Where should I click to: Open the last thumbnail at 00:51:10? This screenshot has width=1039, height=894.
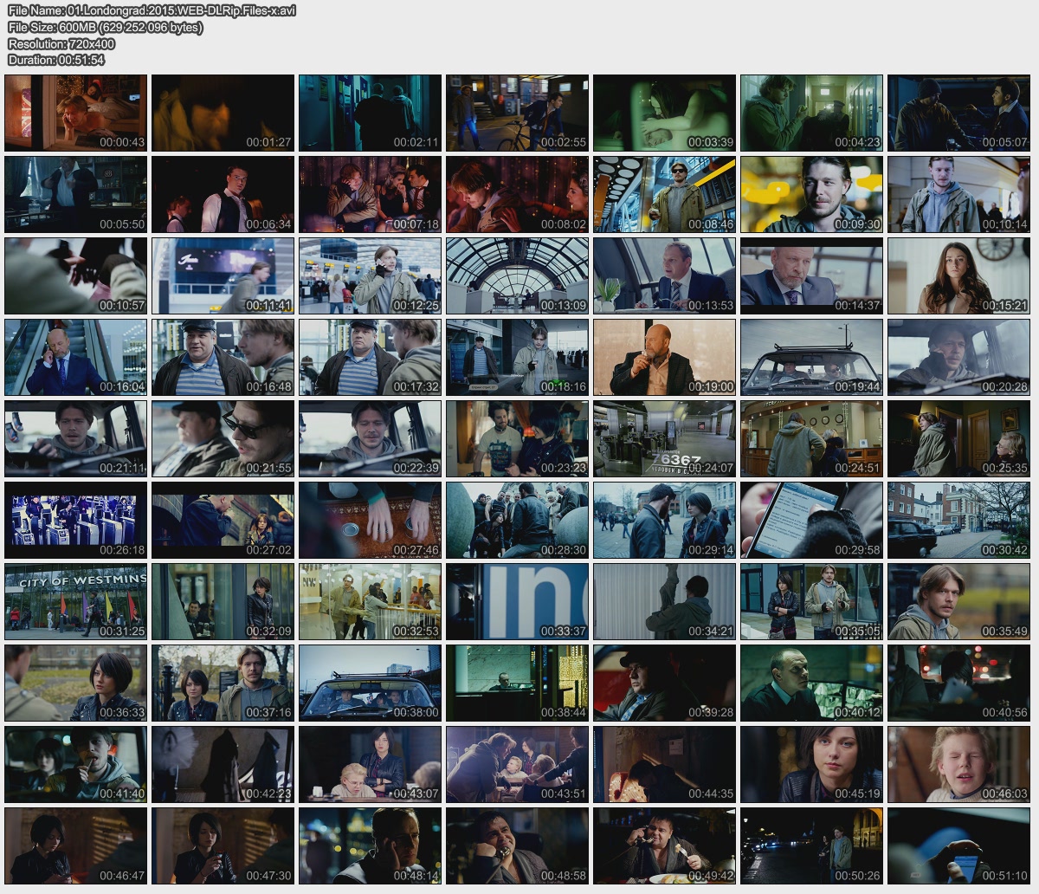click(958, 845)
